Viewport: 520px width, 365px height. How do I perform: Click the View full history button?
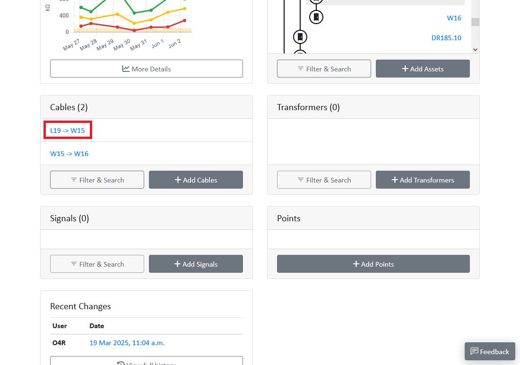(146, 361)
